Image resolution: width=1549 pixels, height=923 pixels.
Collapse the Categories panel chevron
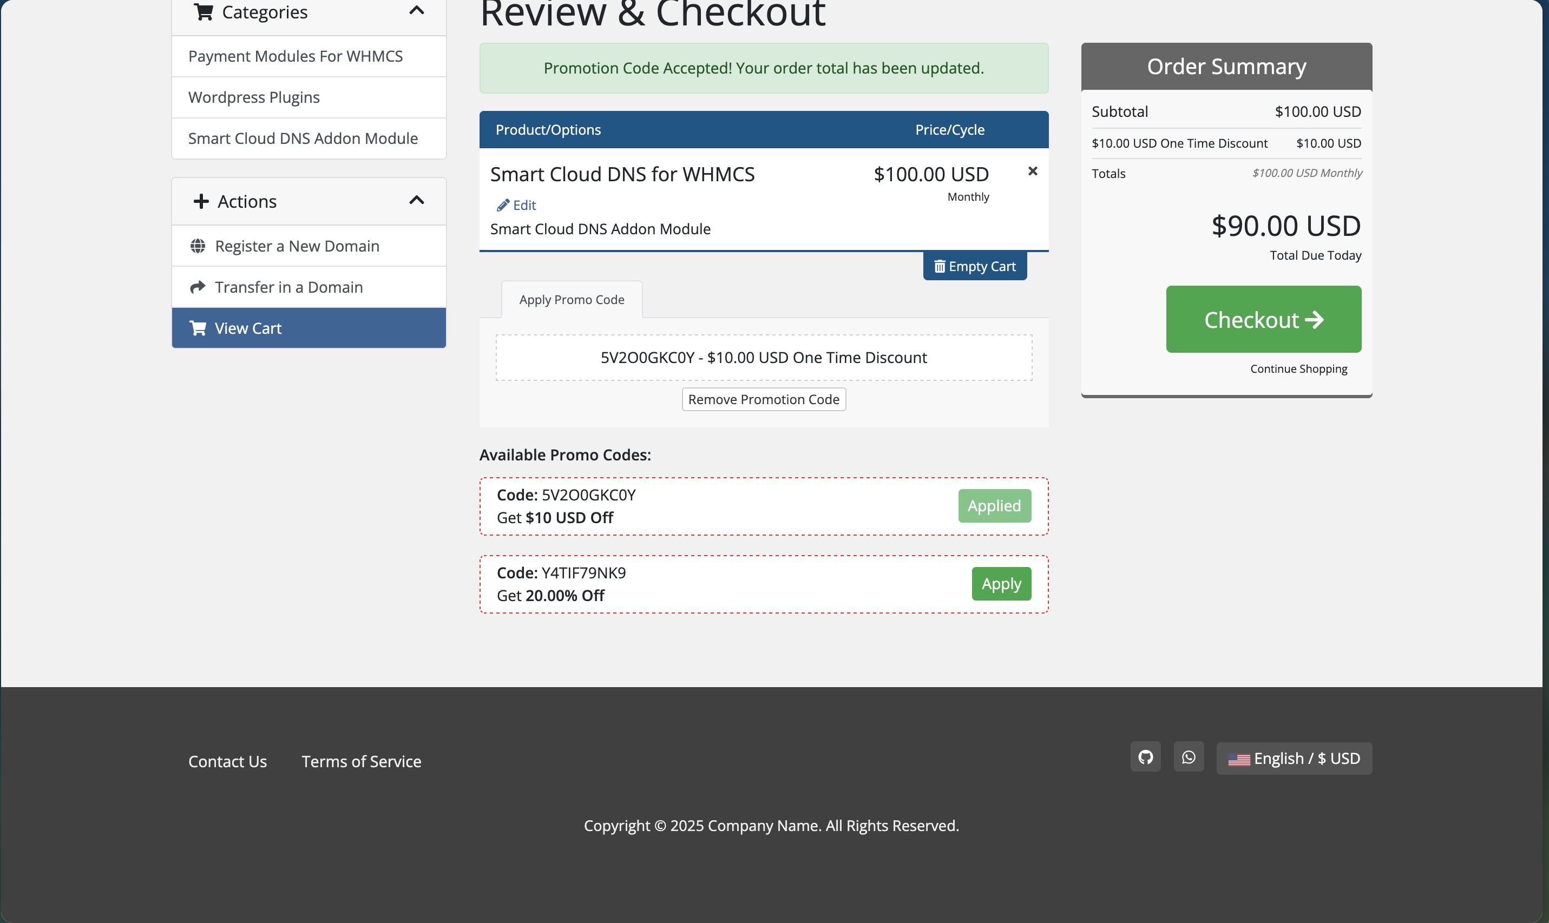pyautogui.click(x=416, y=11)
